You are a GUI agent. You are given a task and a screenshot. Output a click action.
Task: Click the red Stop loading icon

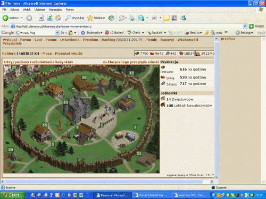[41, 18]
